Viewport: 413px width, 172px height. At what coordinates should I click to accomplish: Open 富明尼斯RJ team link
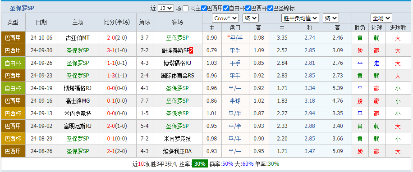78,126
